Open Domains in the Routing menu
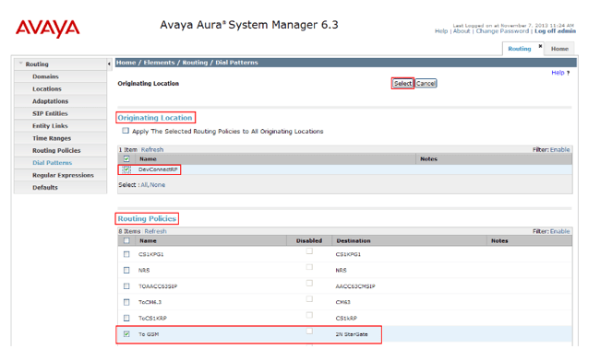The height and width of the screenshot is (349, 600). pyautogui.click(x=45, y=76)
